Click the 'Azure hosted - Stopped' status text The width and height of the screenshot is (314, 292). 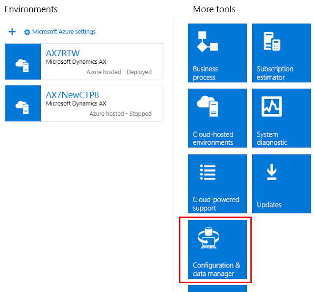point(120,113)
